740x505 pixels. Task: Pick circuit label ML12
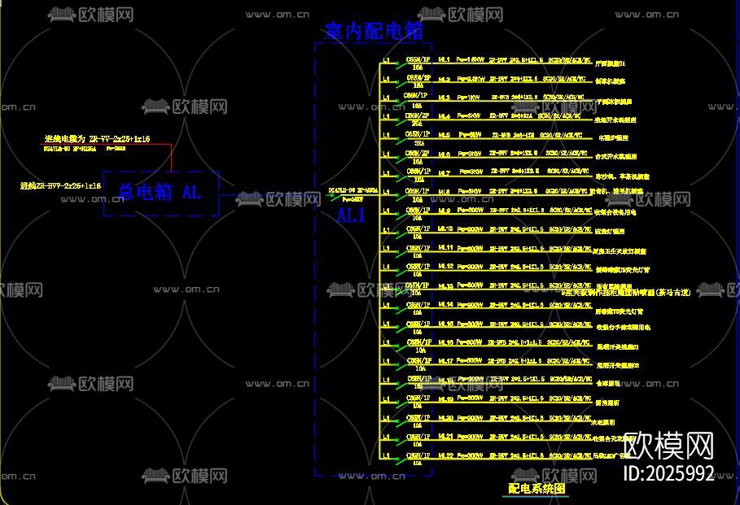[445, 267]
